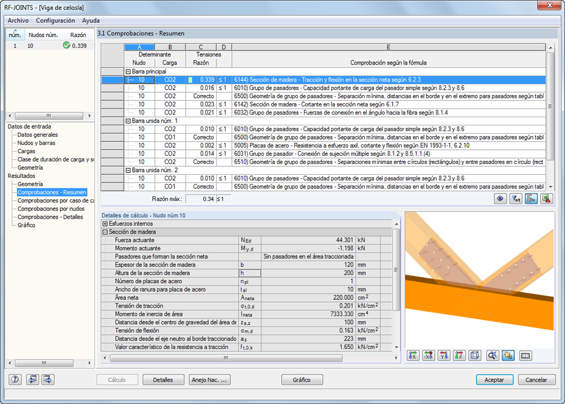The width and height of the screenshot is (565, 404).
Task: Go to the previous table icon
Action: point(32,380)
